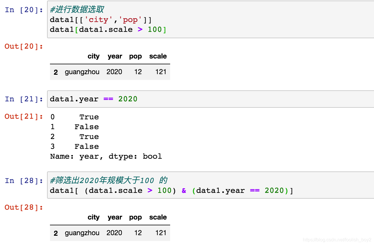Click 'False' on row 3 of Out[21]
This screenshot has height=245, width=374.
[x=87, y=147]
